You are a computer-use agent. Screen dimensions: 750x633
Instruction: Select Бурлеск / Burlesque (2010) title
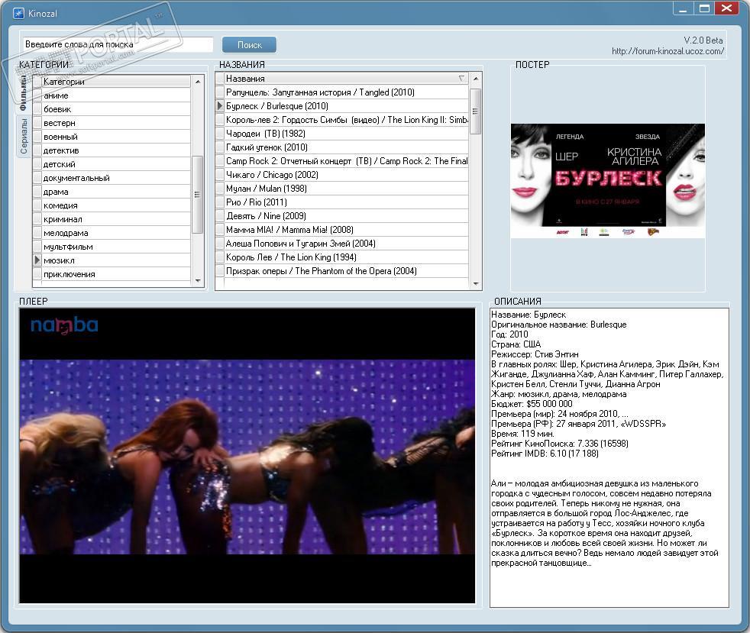346,106
